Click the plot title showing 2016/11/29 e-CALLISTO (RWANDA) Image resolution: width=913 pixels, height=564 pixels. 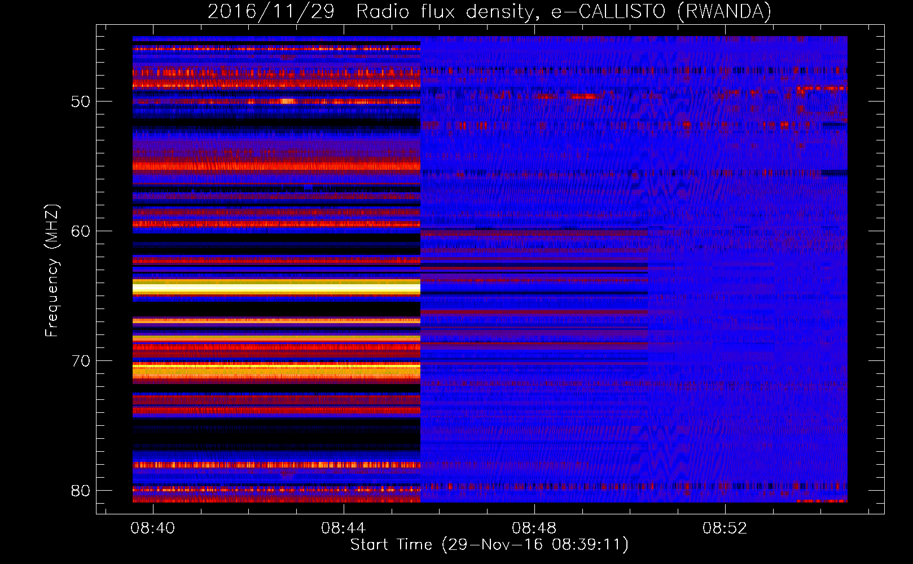[489, 11]
